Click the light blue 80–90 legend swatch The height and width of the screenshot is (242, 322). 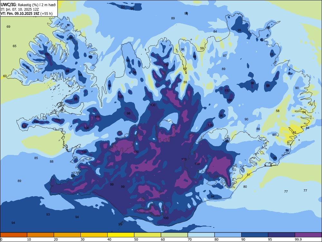click(228, 235)
